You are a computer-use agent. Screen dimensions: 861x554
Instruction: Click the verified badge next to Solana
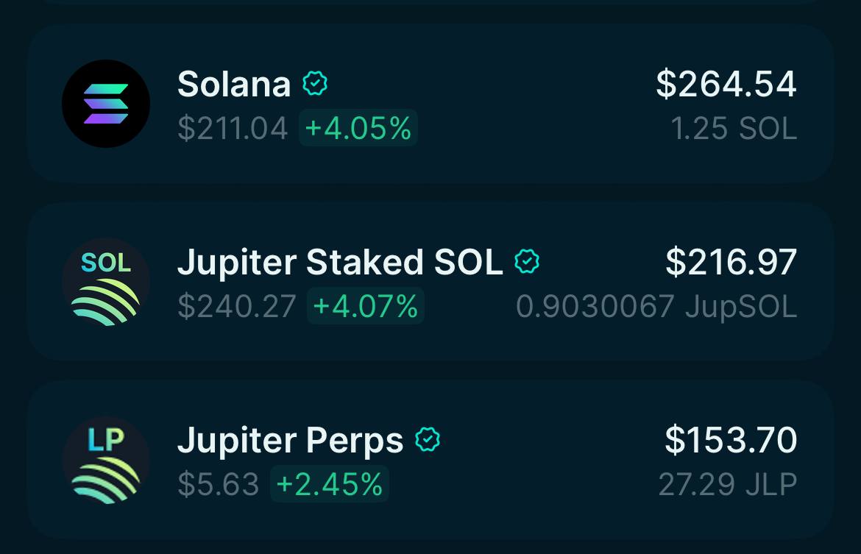click(x=315, y=84)
